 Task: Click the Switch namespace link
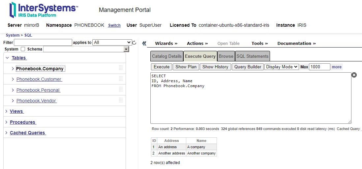click(114, 25)
